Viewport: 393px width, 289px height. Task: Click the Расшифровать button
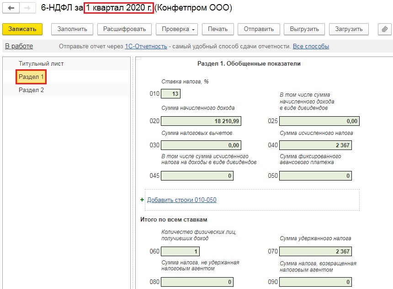(125, 29)
